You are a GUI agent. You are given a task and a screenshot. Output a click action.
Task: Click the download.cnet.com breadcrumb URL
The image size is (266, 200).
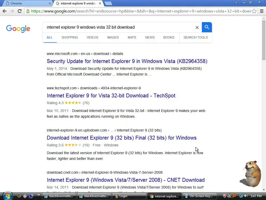pos(105,172)
